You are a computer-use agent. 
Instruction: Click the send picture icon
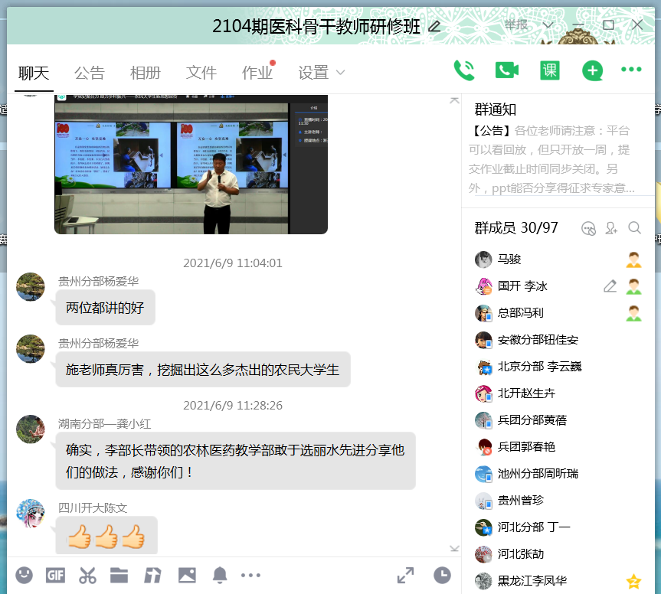[187, 574]
